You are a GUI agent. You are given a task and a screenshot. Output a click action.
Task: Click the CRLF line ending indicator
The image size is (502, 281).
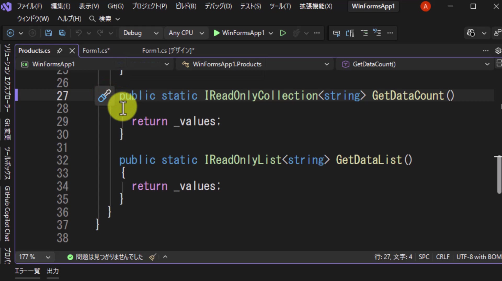(443, 257)
